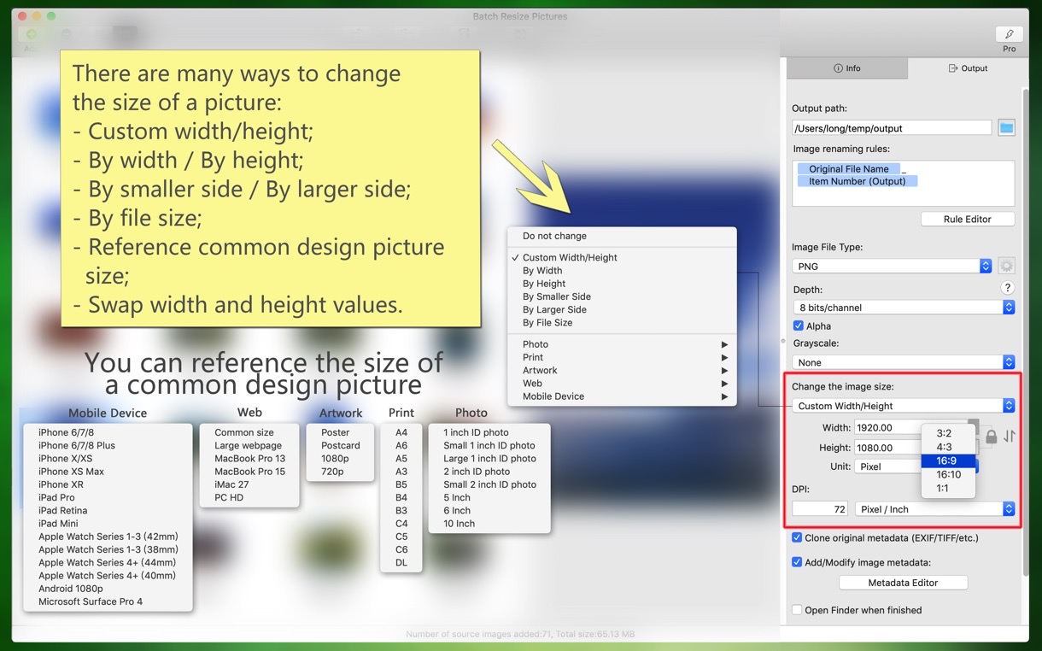1042x651 pixels.
Task: Click the Width value field
Action: 887,427
